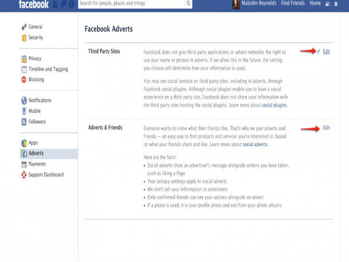Open the privacy shortcuts lock icon
349x262 pixels.
coord(327,4)
